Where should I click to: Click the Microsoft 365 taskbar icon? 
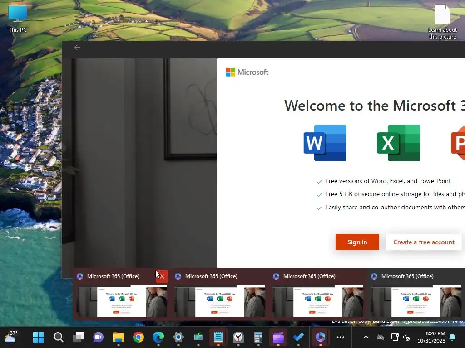point(320,337)
